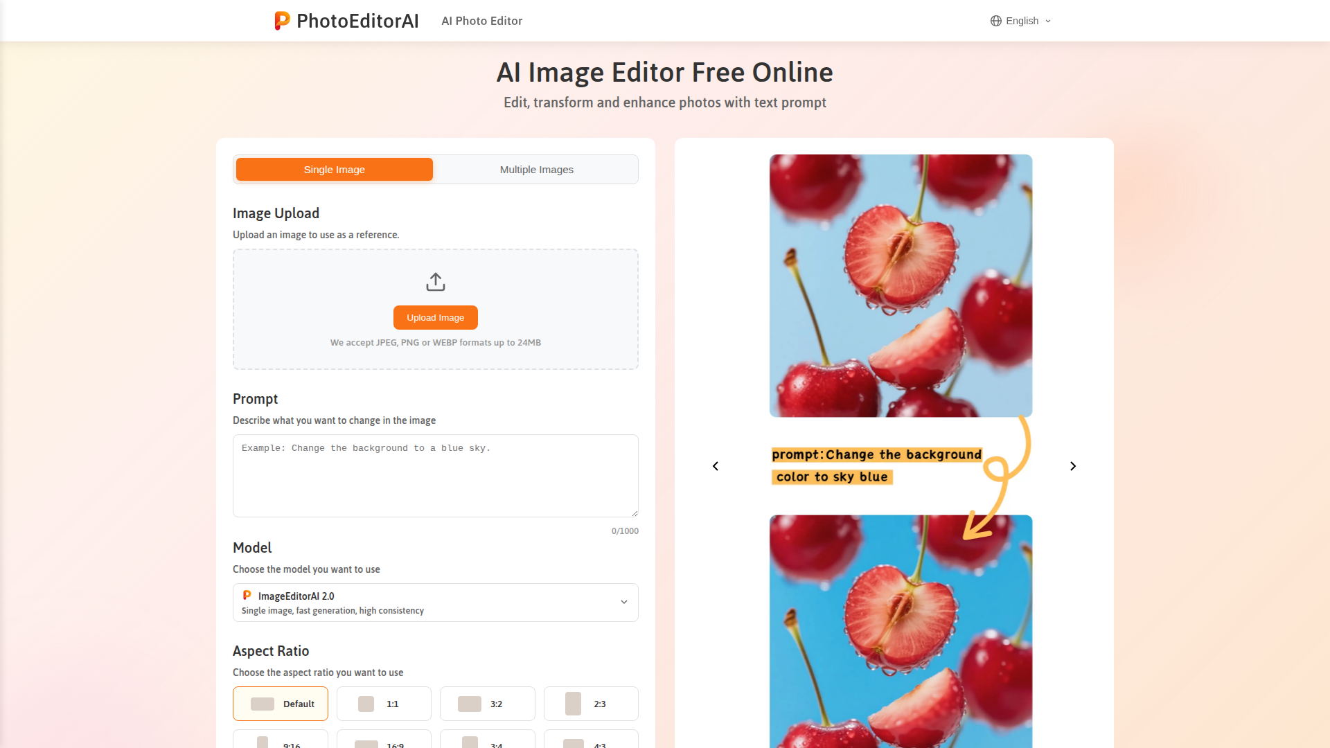Screen dimensions: 1330x748
Task: Expand the model selection dropdown
Action: (436, 603)
